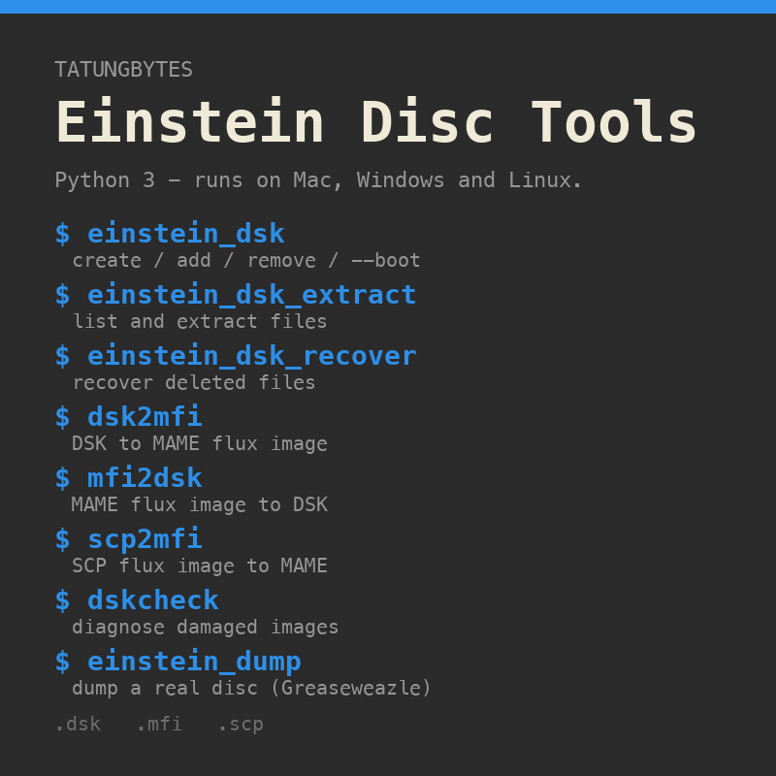The image size is (776, 776).
Task: Click the TATUNGBYTES label
Action: point(124,70)
